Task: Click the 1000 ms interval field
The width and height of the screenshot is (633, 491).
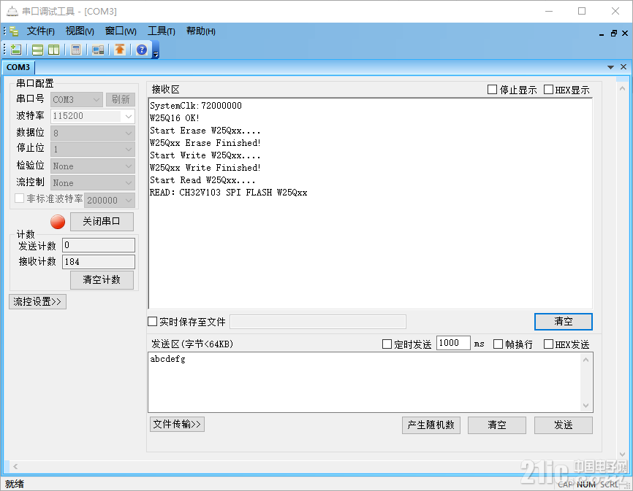Action: click(453, 343)
